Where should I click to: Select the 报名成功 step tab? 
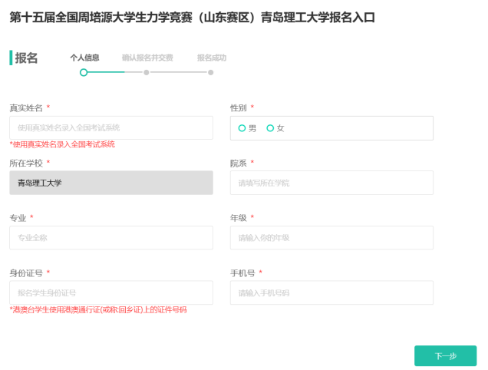[212, 58]
